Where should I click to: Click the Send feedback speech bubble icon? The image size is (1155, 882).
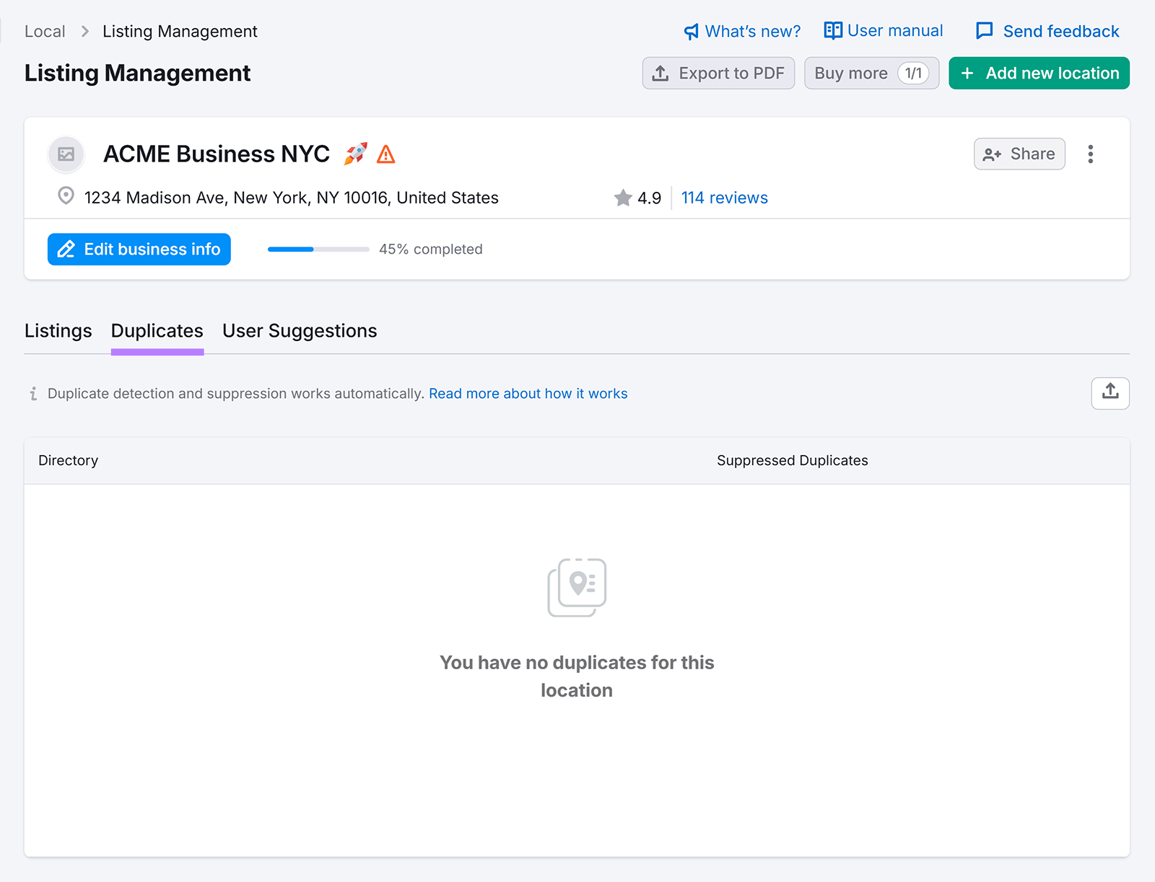pos(984,31)
